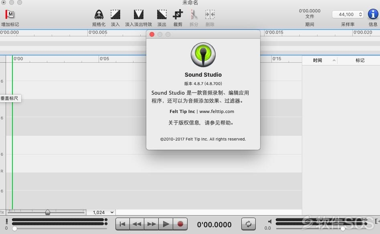Adjust the output volume slider knob
This screenshot has width=380, height=234.
click(343, 228)
